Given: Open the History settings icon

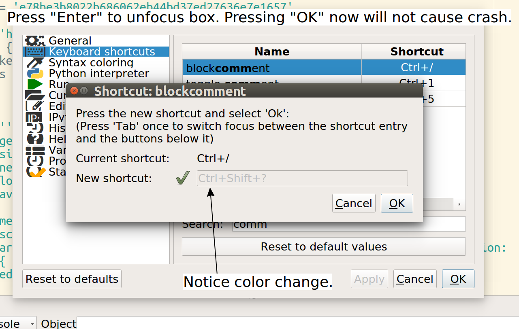Looking at the screenshot, I should point(35,128).
